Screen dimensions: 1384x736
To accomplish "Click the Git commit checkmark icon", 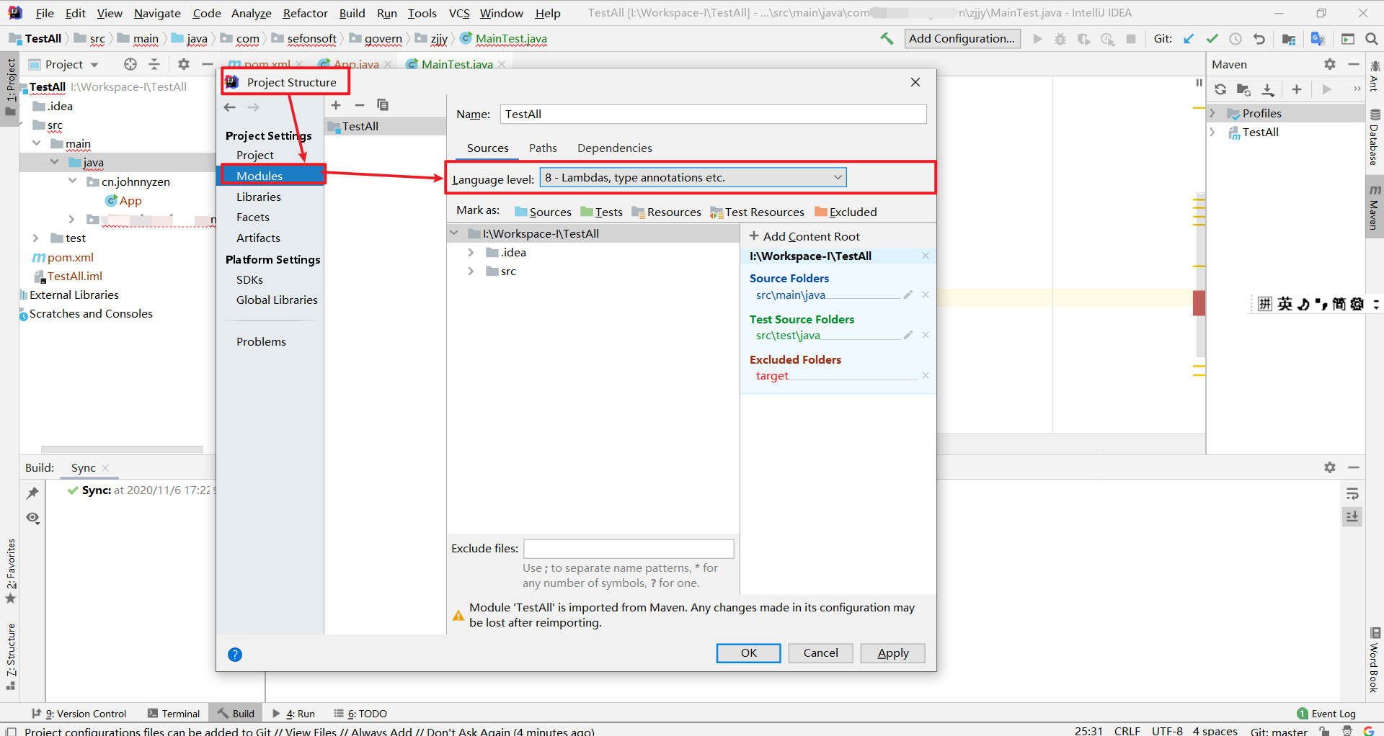I will (x=1212, y=39).
